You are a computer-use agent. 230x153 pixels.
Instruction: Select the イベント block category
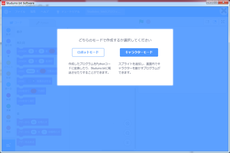click(x=8, y=64)
